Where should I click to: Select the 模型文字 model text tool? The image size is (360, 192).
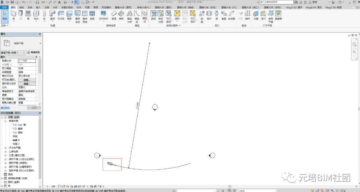[130, 16]
